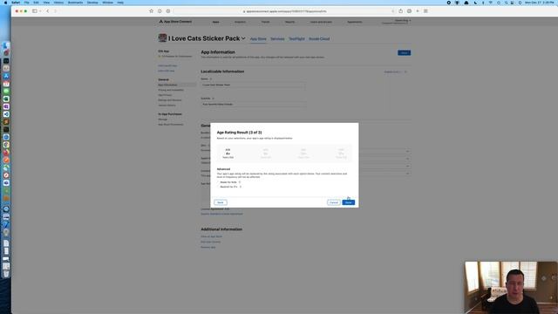This screenshot has height=314, width=558.
Task: Click the blue Save button
Action: pyautogui.click(x=404, y=52)
